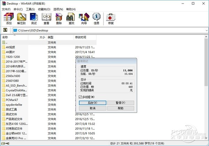Click the date 2017/3/8 15:32 cell
Screen dimensions: 209x146
pos(85,124)
